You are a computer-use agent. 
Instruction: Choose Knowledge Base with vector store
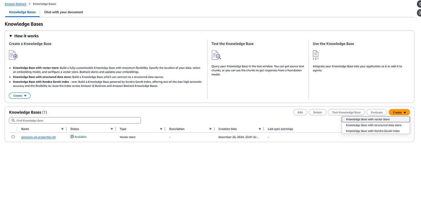coord(376,119)
